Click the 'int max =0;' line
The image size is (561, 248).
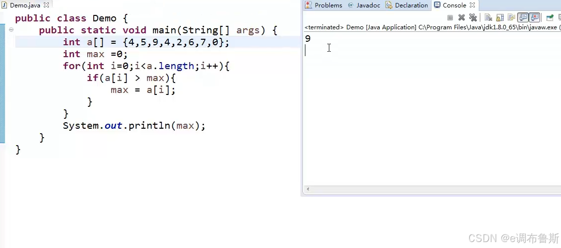tap(95, 54)
